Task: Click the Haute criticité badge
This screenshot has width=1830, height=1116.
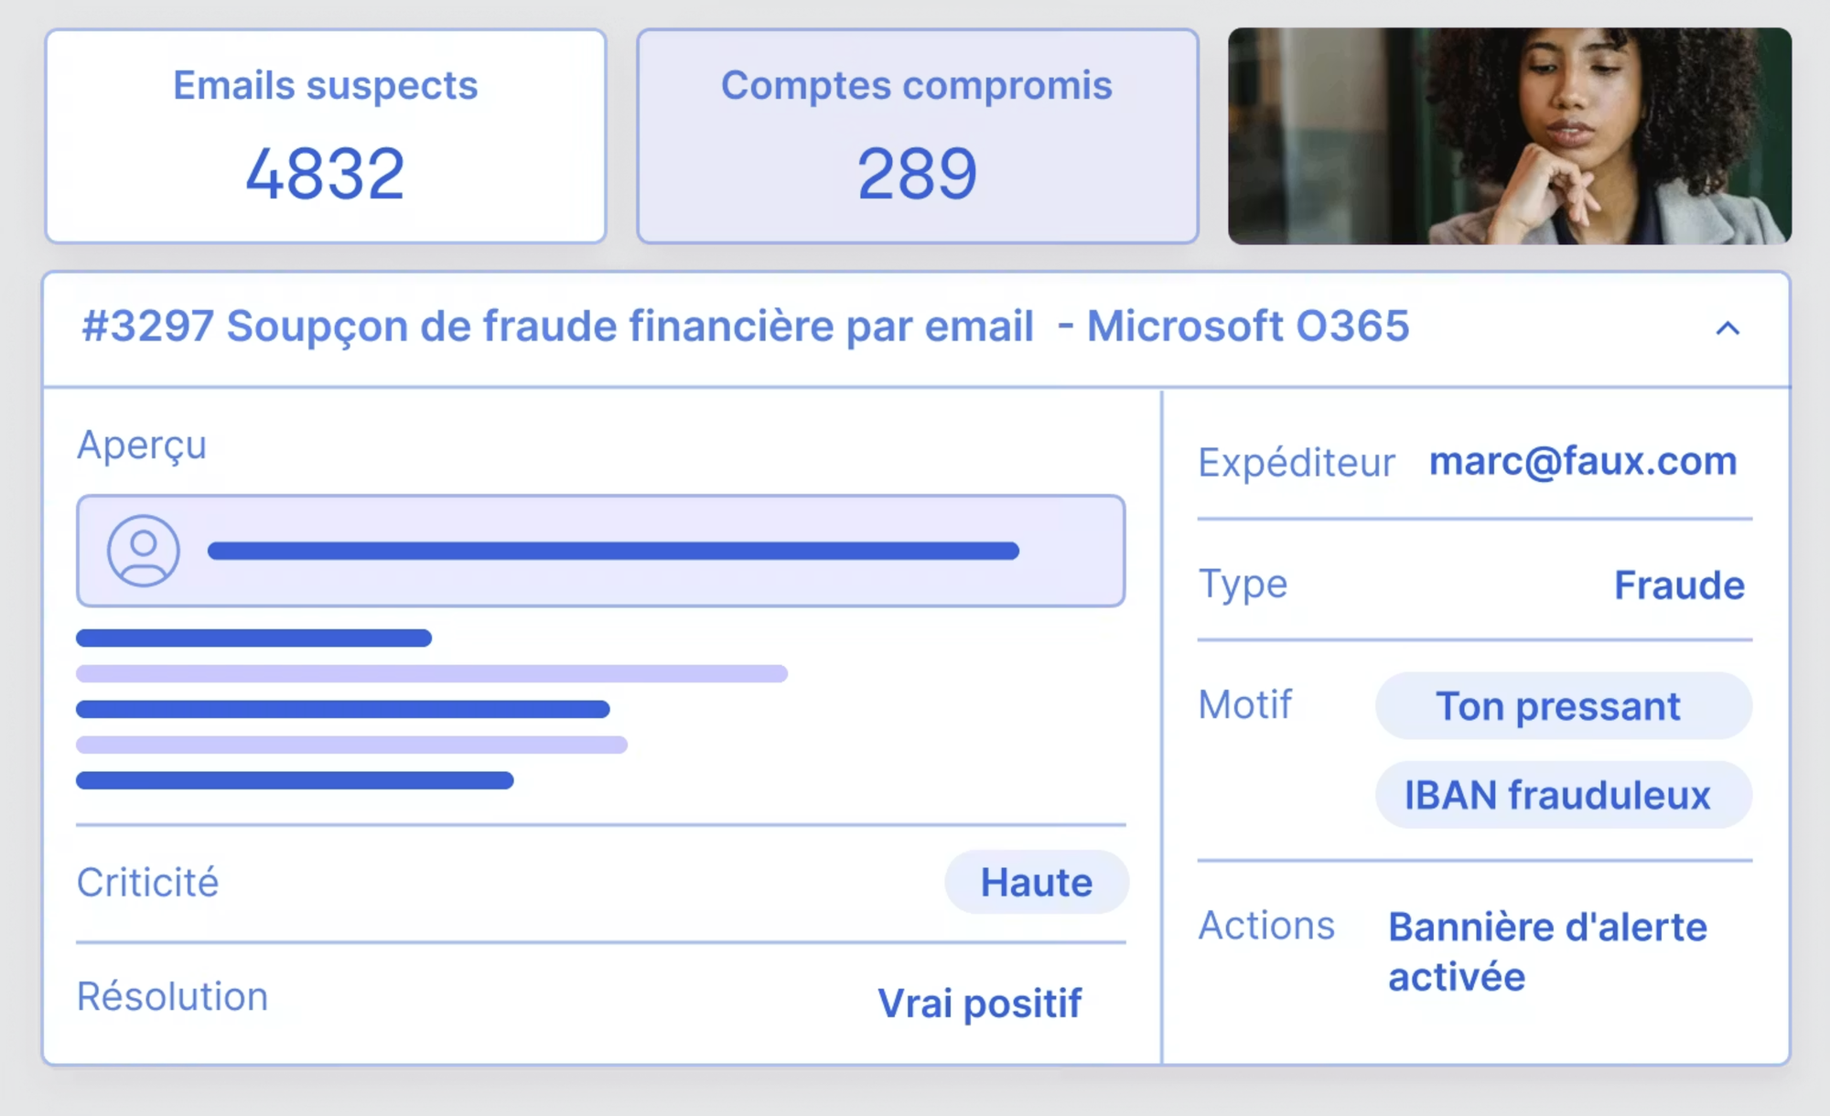Action: (1037, 883)
